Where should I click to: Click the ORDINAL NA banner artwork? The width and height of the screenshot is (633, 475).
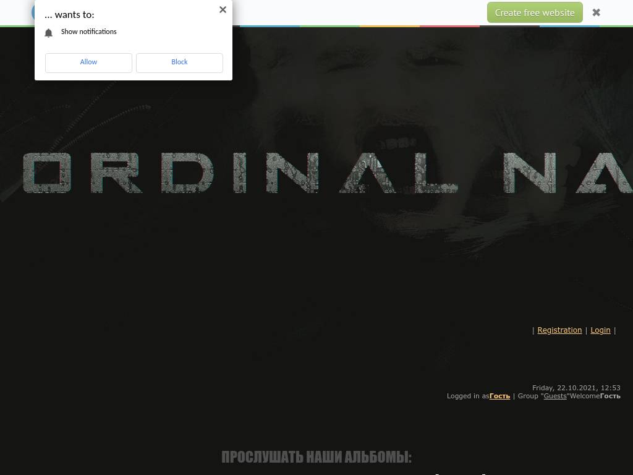tap(316, 173)
